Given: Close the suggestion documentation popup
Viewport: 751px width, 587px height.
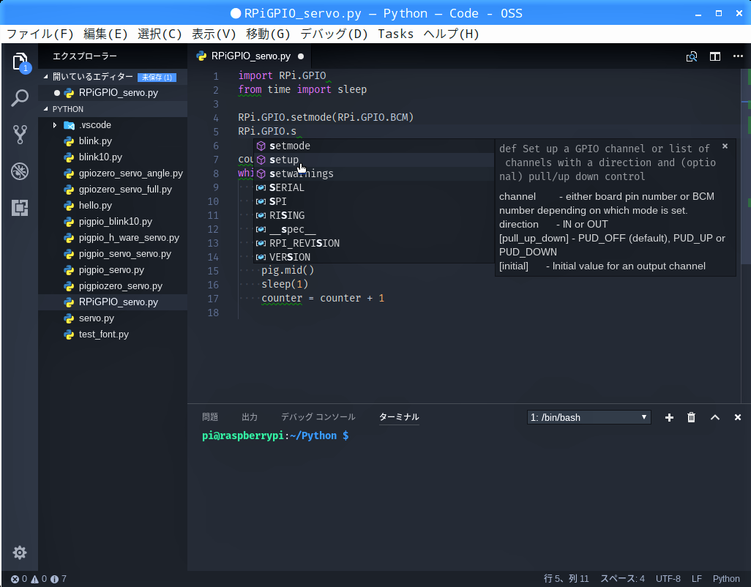Looking at the screenshot, I should (725, 146).
